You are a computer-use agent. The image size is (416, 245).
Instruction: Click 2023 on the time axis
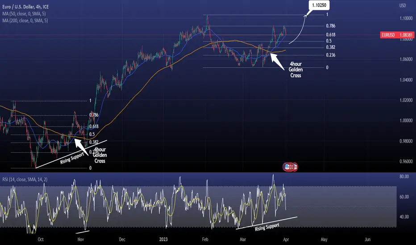point(163,239)
